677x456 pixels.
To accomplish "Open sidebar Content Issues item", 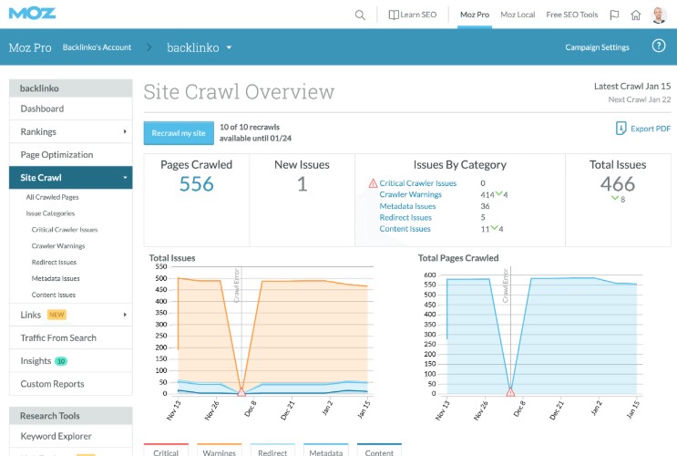I will pos(54,295).
